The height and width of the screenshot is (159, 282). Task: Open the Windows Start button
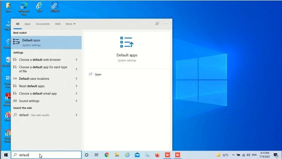point(6,155)
